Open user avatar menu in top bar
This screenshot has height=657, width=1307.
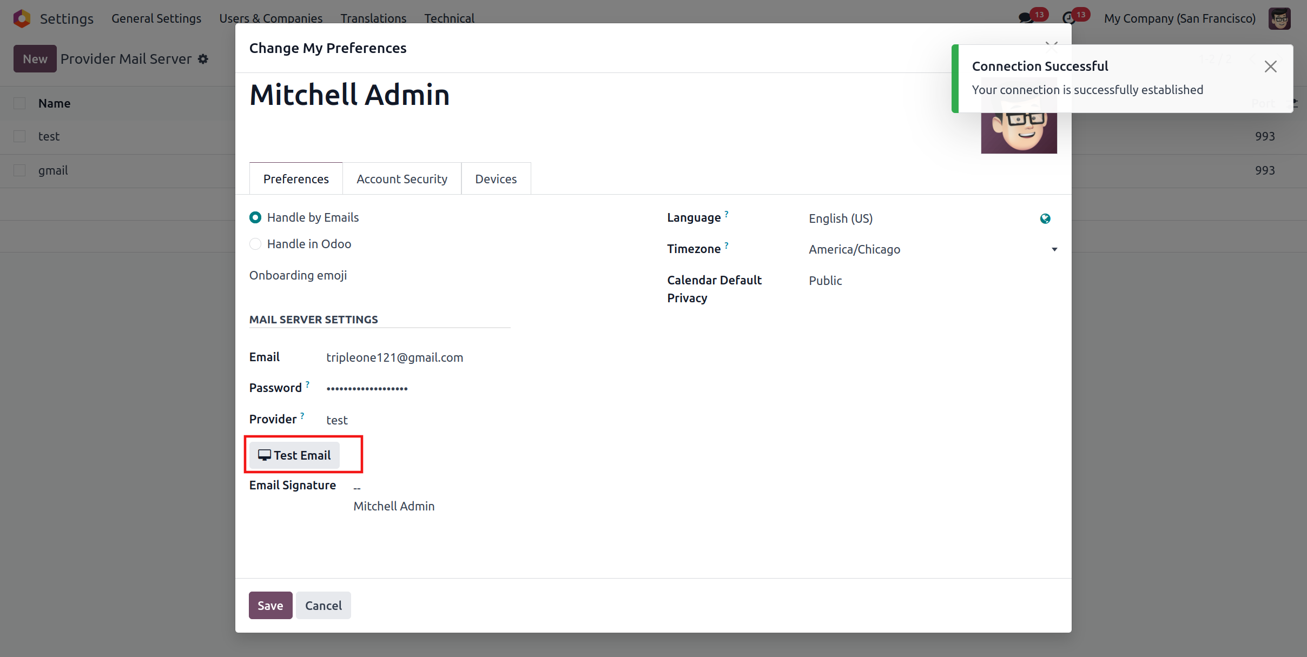pos(1279,18)
